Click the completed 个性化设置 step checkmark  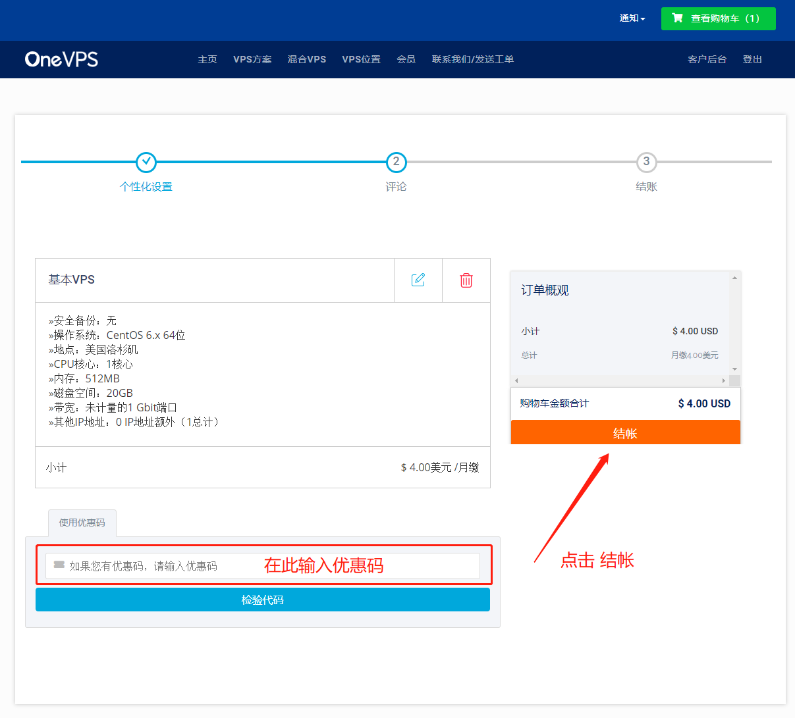pyautogui.click(x=146, y=162)
